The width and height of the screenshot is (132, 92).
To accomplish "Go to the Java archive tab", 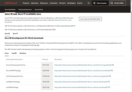I will pyautogui.click(x=39, y=10).
